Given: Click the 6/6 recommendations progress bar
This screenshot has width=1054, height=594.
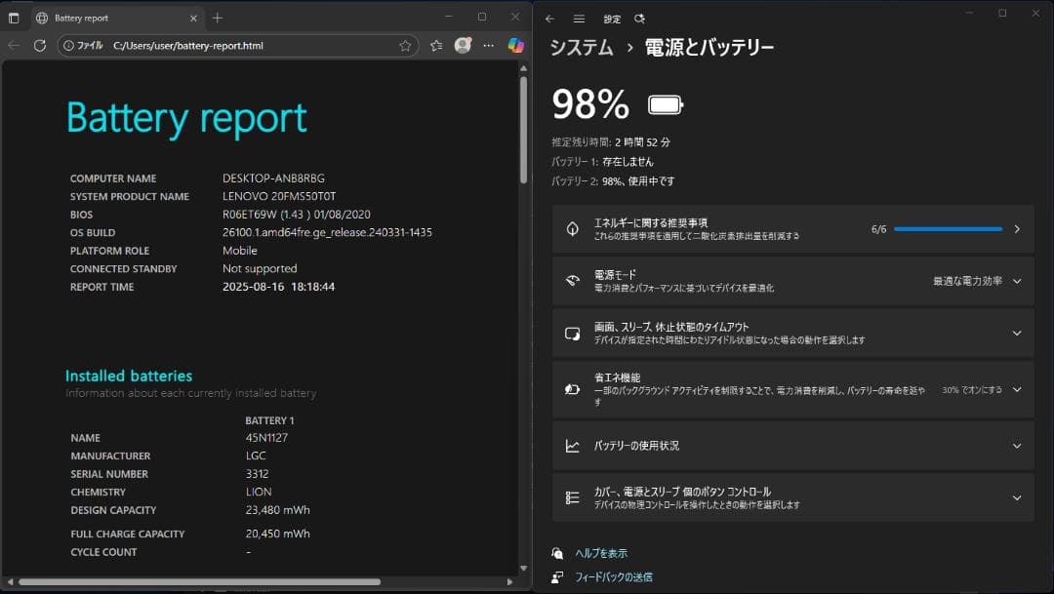Looking at the screenshot, I should point(952,228).
